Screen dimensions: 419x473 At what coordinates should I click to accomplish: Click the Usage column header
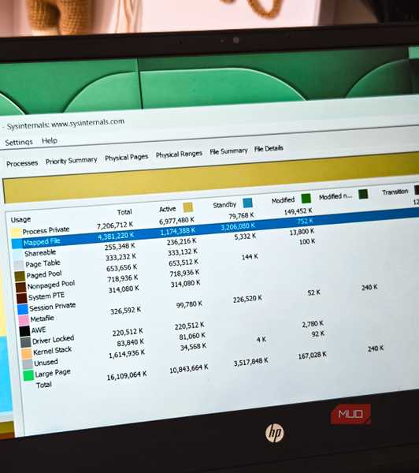pos(20,219)
